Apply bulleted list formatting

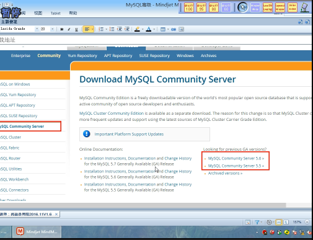(112, 29)
